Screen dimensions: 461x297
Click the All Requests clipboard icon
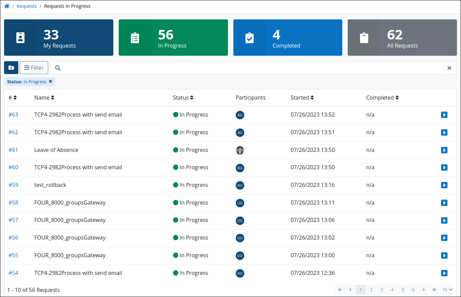pyautogui.click(x=364, y=37)
